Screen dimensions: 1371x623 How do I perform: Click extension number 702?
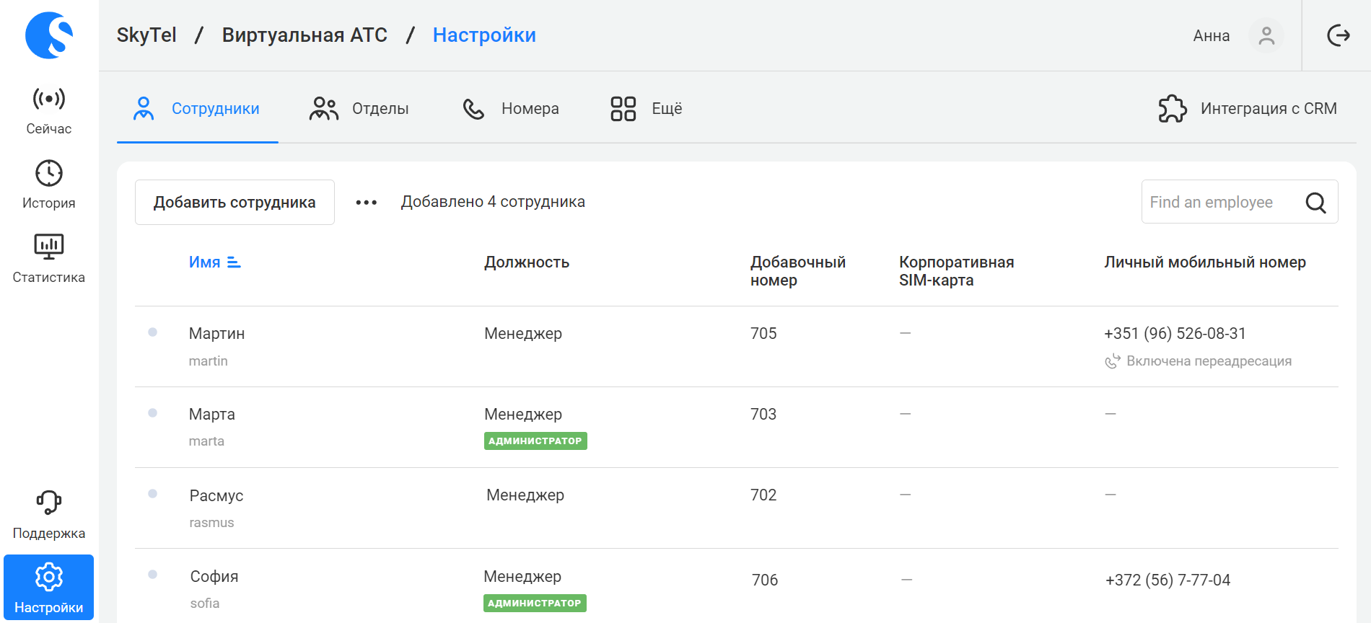click(763, 495)
